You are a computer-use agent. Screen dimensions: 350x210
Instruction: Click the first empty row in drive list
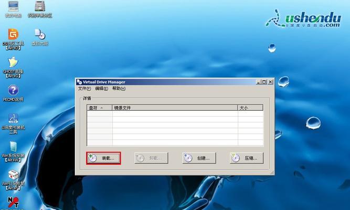[175, 115]
